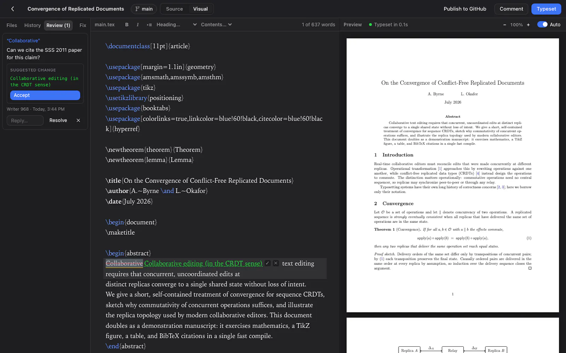Screen dimensions: 566x353
Task: Zoom in preview with plus icon
Action: (x=528, y=25)
